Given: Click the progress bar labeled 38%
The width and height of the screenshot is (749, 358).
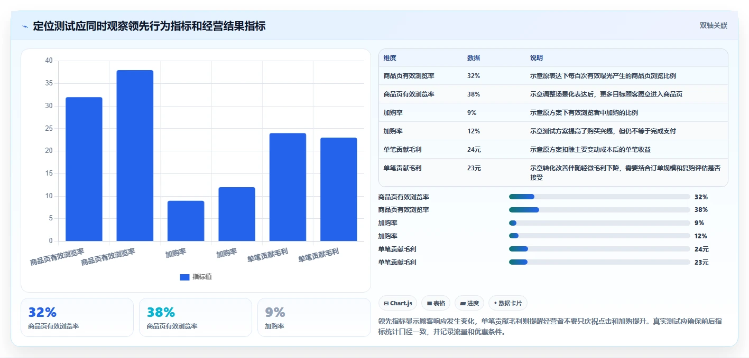Looking at the screenshot, I should (x=599, y=210).
